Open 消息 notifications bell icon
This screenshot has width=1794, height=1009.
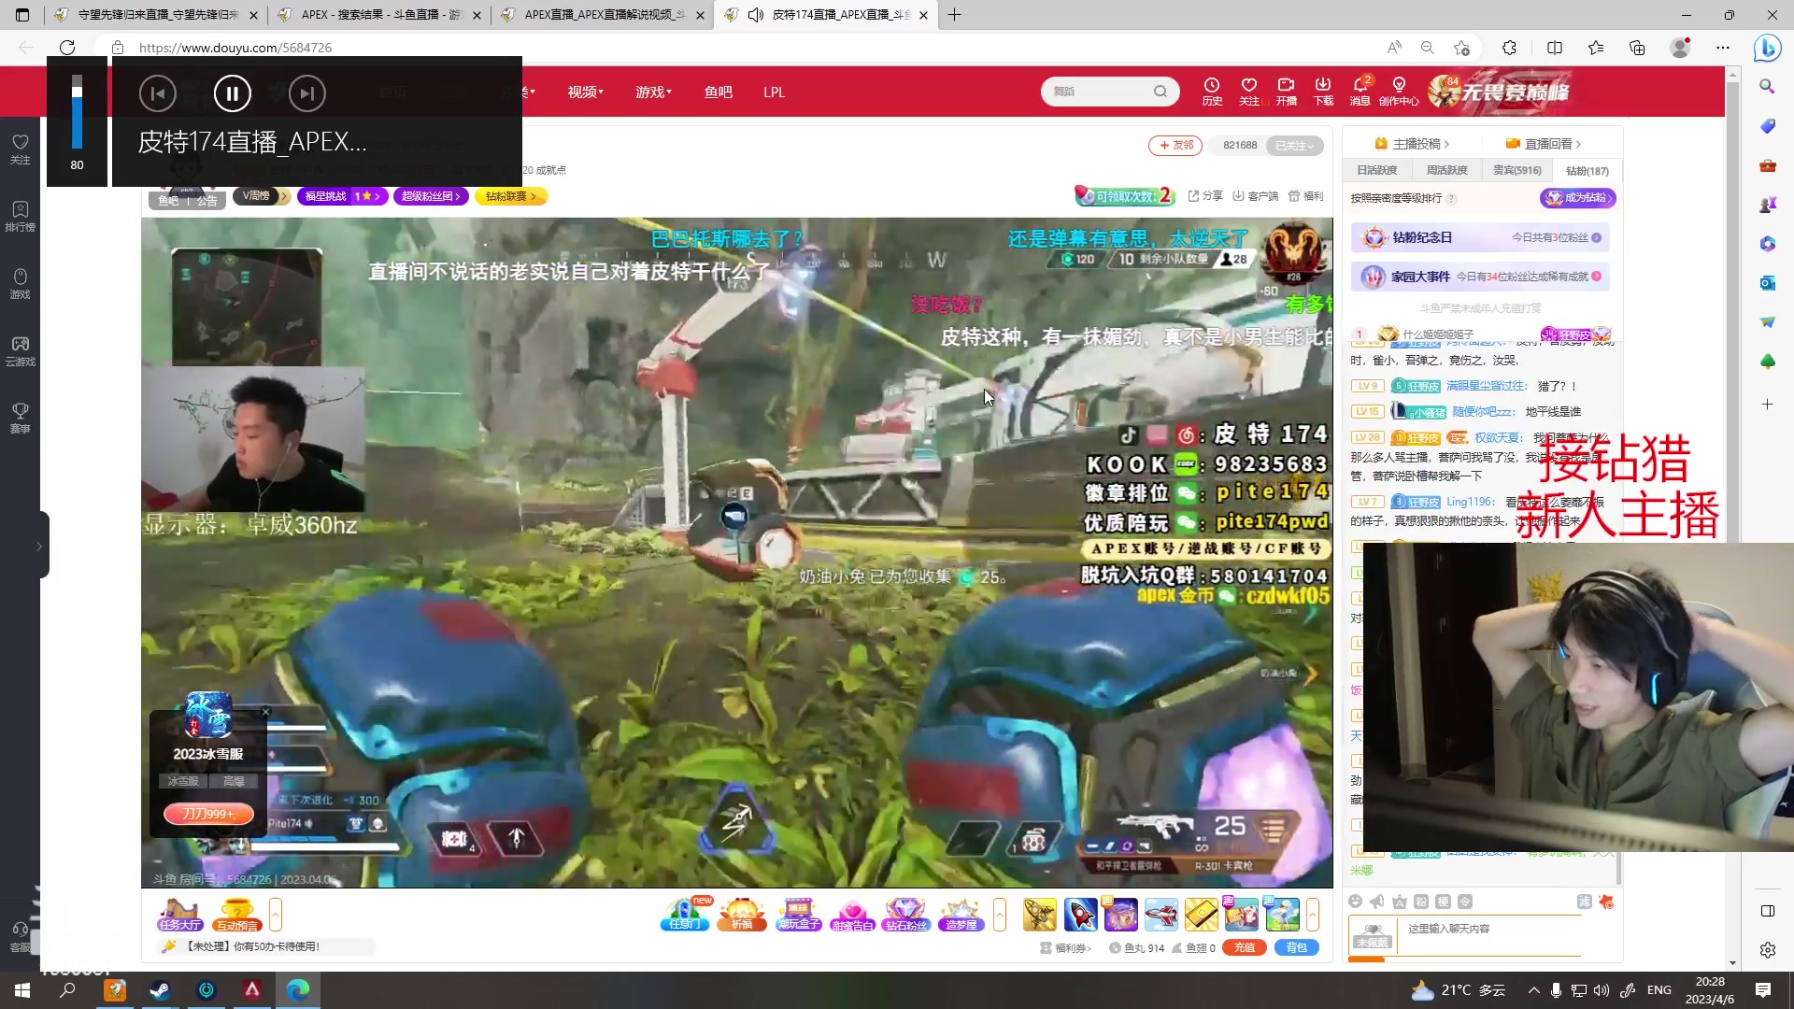(x=1360, y=92)
